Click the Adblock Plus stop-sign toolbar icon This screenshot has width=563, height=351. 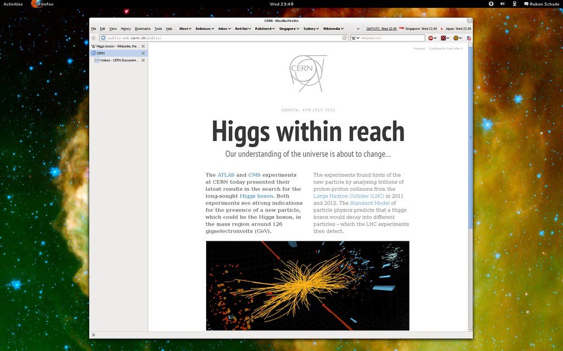431,38
